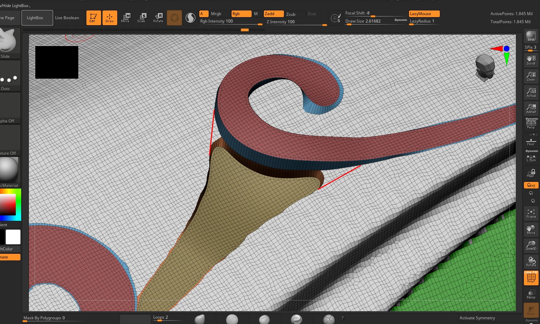Toggle Persp perspective mode
This screenshot has height=324, width=540.
[531, 124]
